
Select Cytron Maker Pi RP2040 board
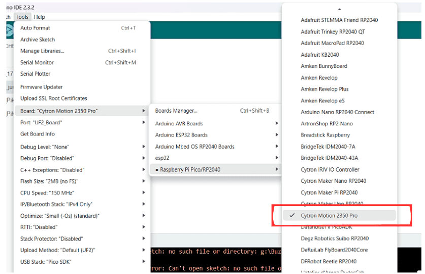[329, 193]
